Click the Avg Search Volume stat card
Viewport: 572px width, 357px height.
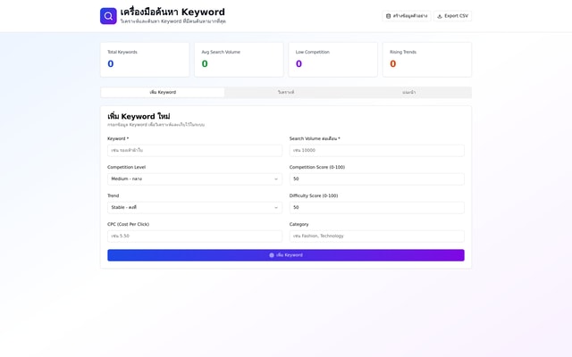point(239,60)
